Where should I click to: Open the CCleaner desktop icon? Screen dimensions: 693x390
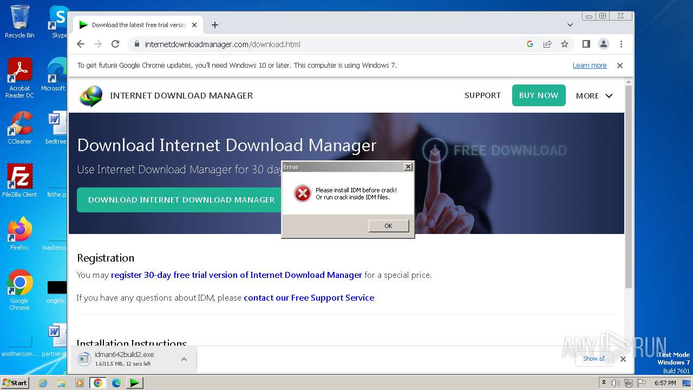point(19,128)
